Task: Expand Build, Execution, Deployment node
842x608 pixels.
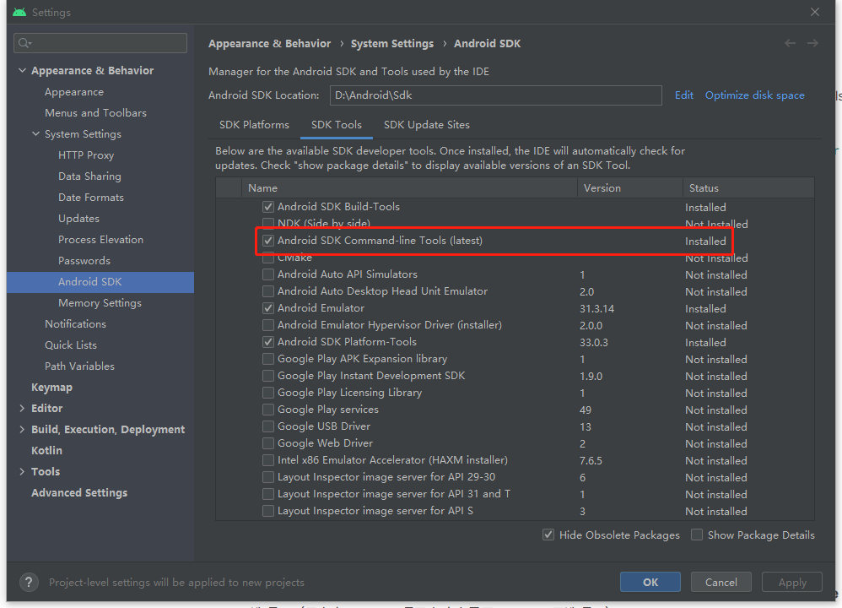Action: coord(22,430)
